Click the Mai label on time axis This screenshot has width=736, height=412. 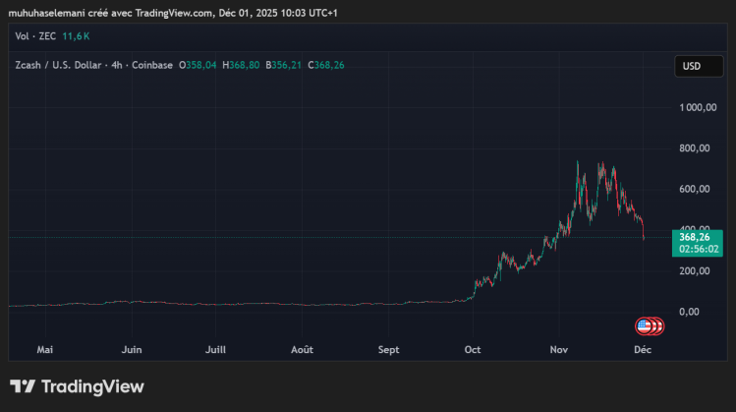[45, 350]
